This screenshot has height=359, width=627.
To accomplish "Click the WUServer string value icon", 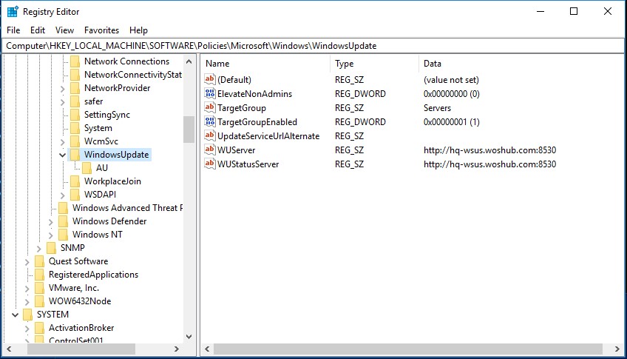I will pos(210,150).
